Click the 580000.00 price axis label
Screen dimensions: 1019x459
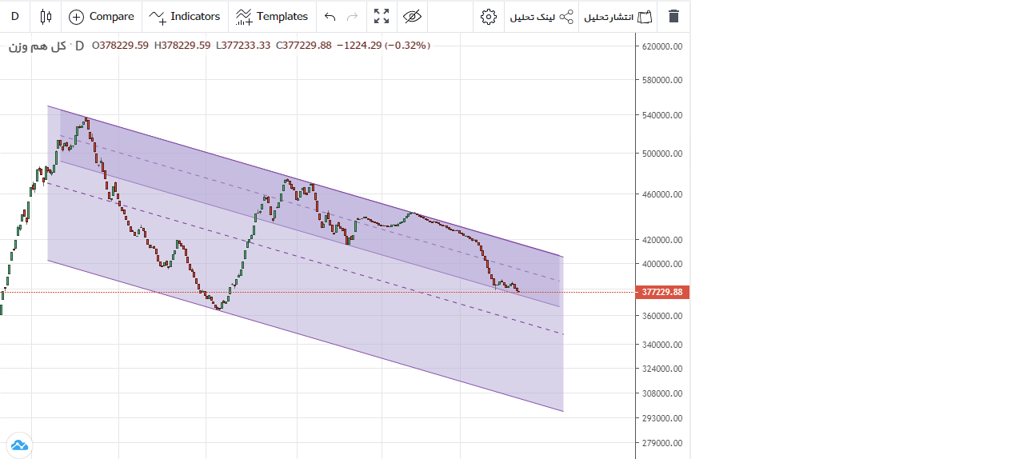coord(662,80)
